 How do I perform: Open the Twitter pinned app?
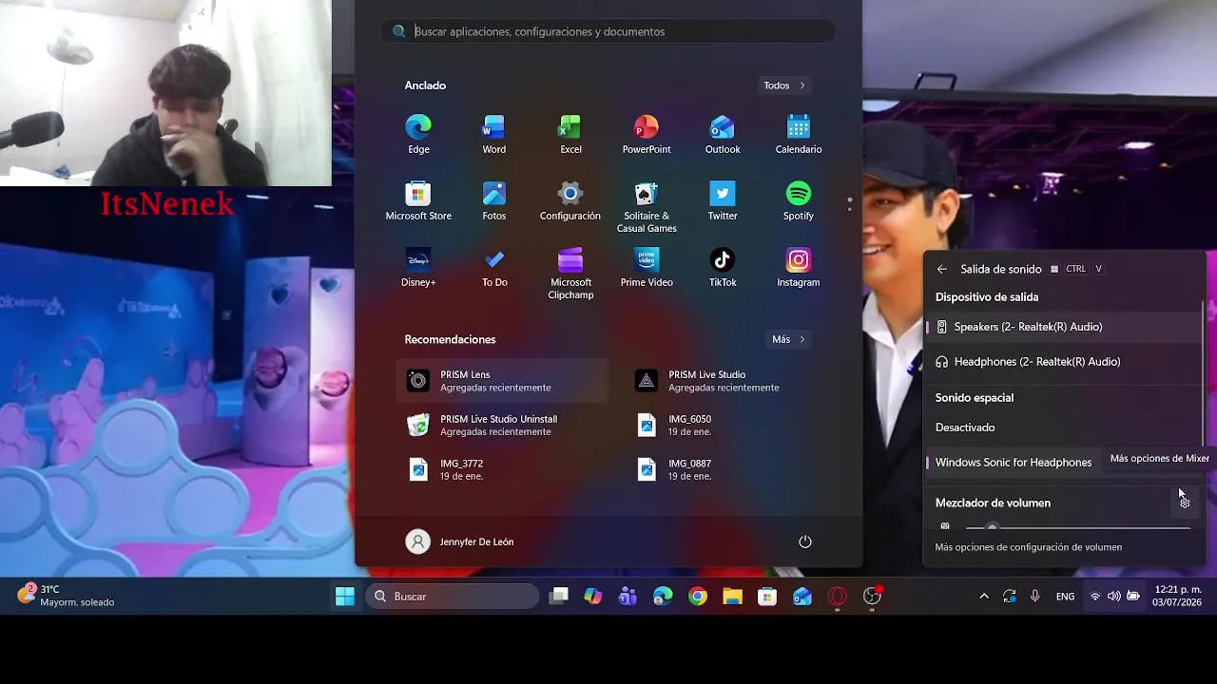pyautogui.click(x=723, y=200)
